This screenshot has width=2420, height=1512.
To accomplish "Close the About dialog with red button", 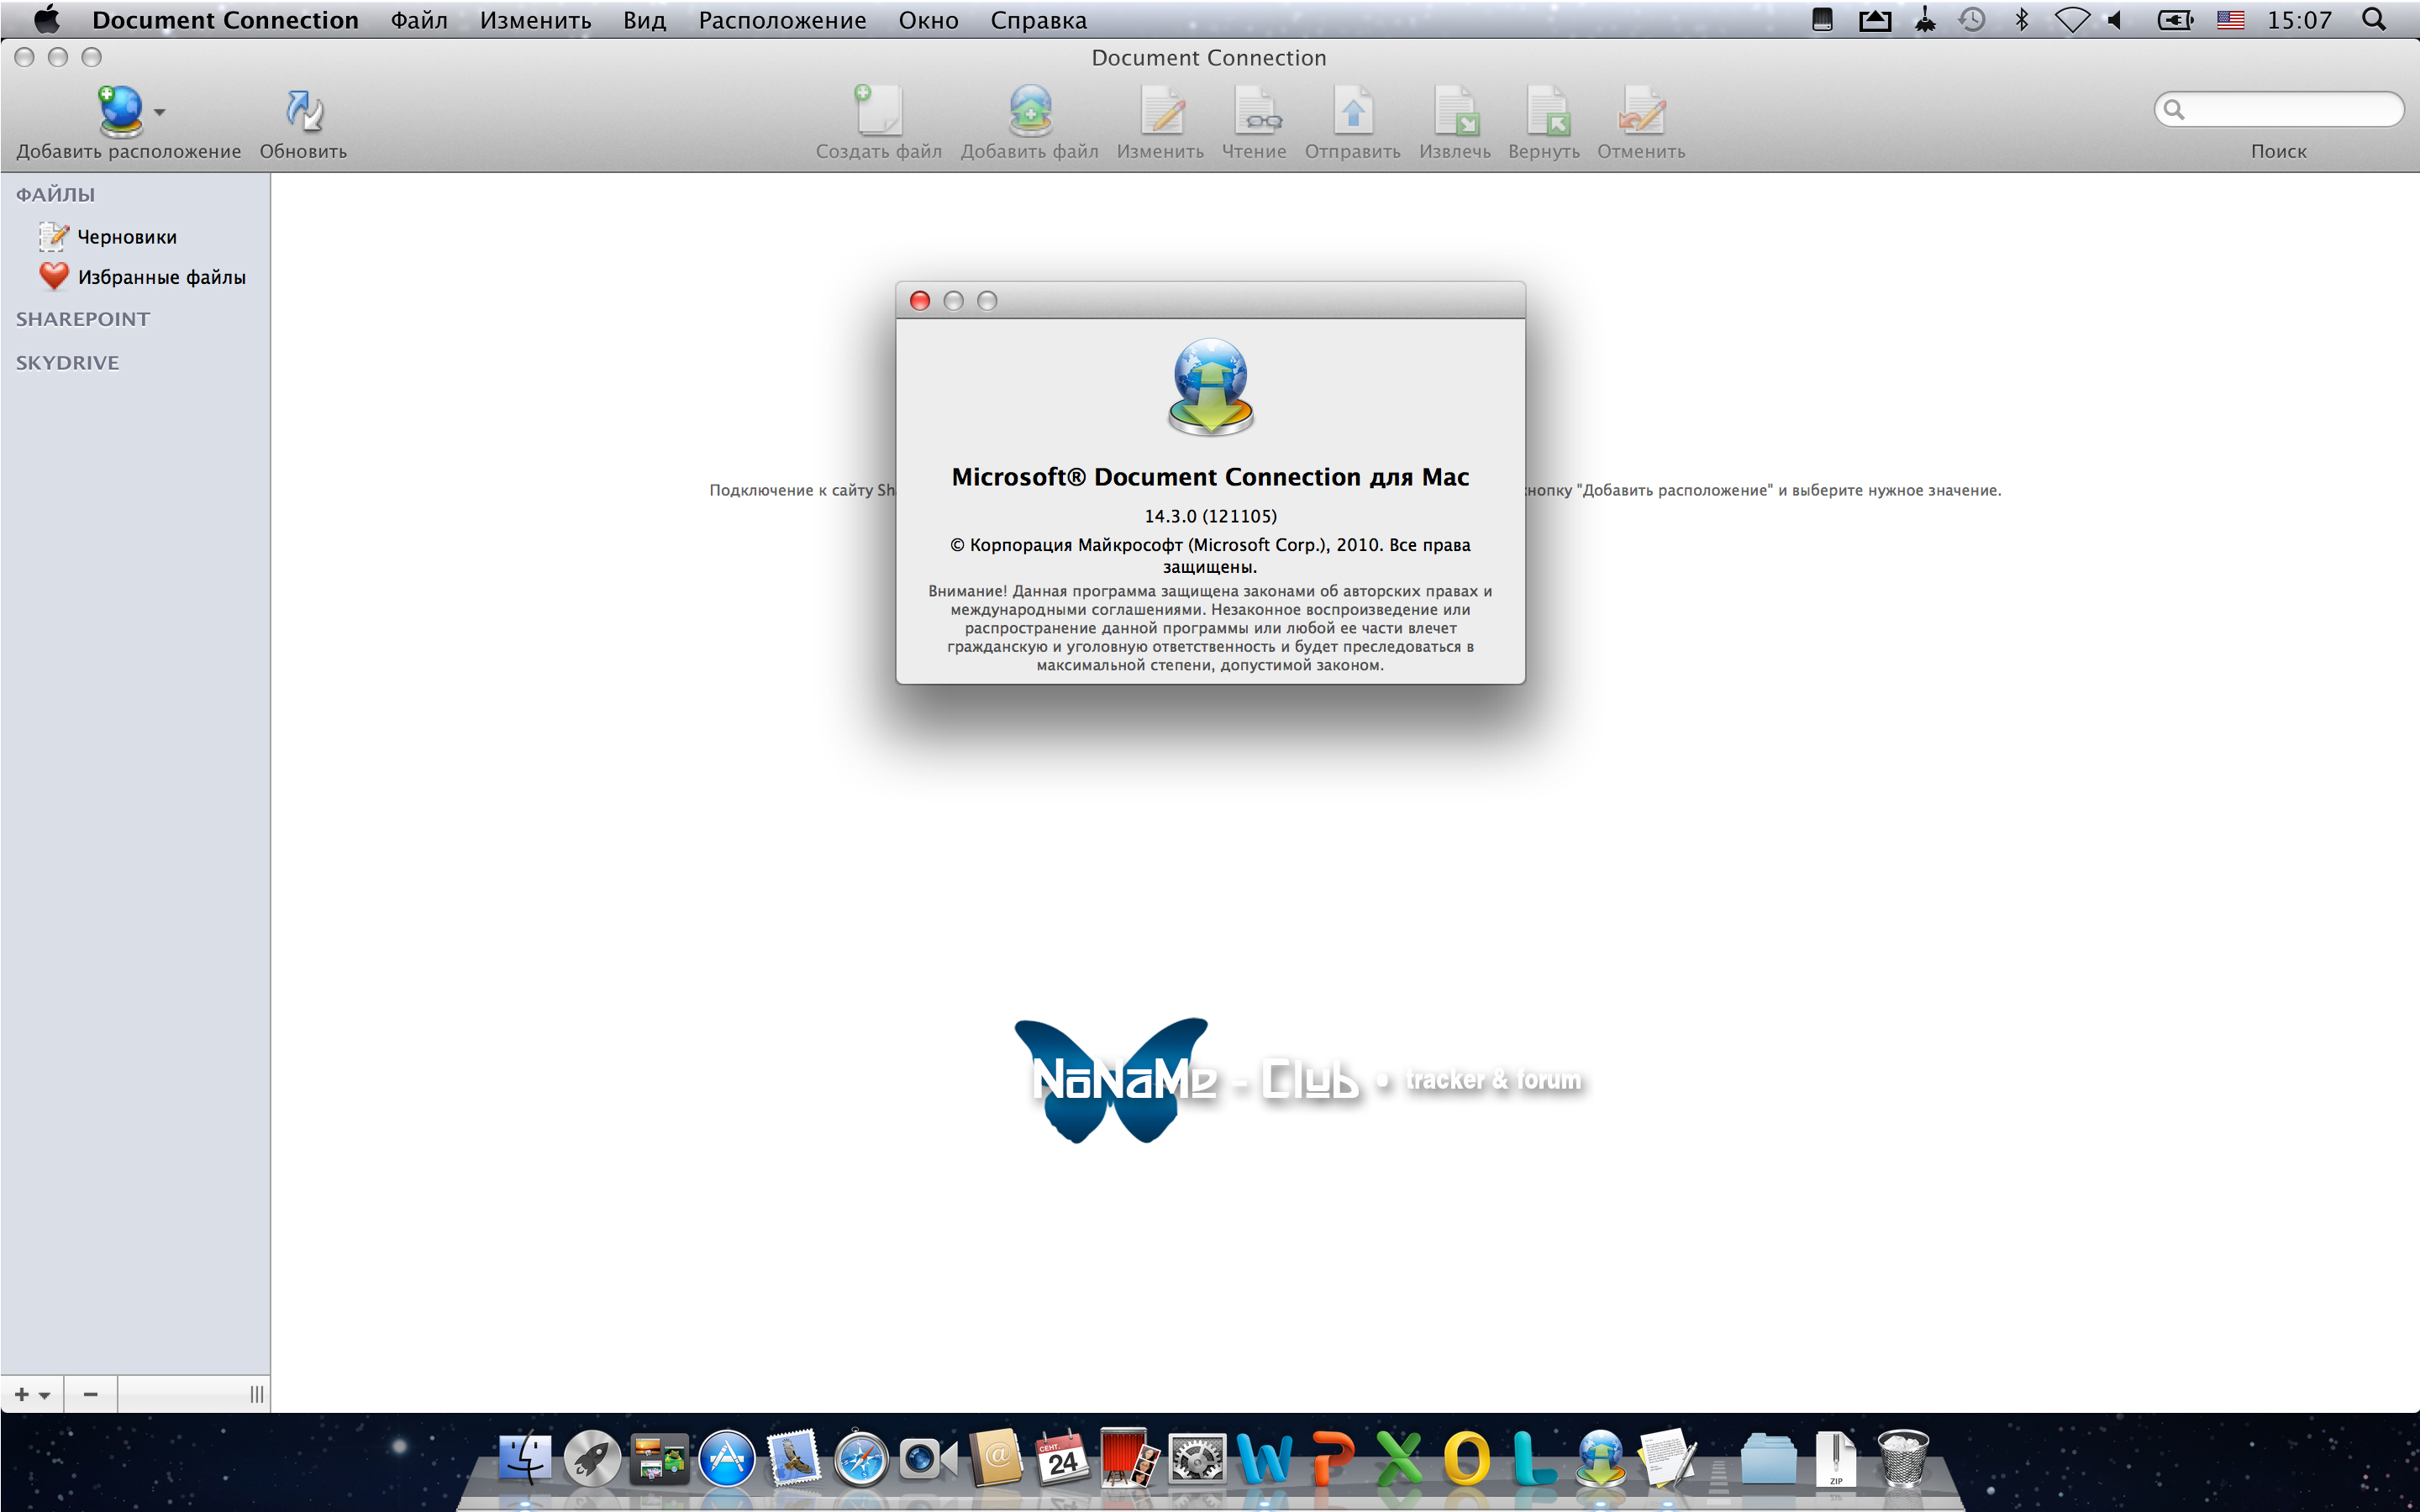I will pyautogui.click(x=920, y=301).
